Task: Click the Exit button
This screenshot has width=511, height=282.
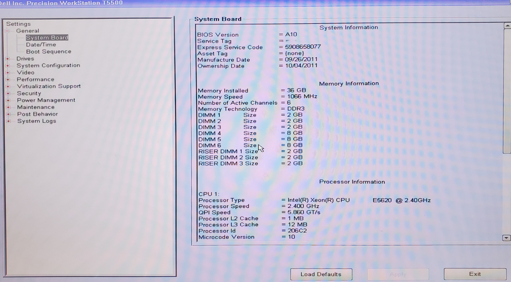Action: click(x=475, y=274)
